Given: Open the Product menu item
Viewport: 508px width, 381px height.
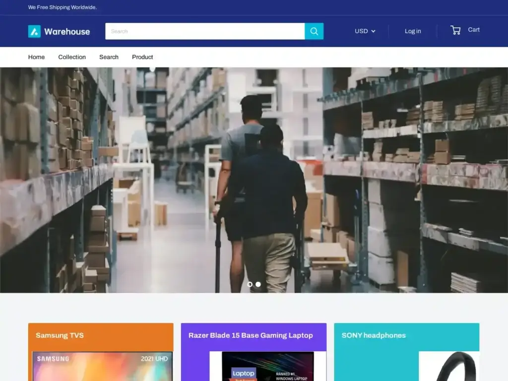Looking at the screenshot, I should pos(142,57).
